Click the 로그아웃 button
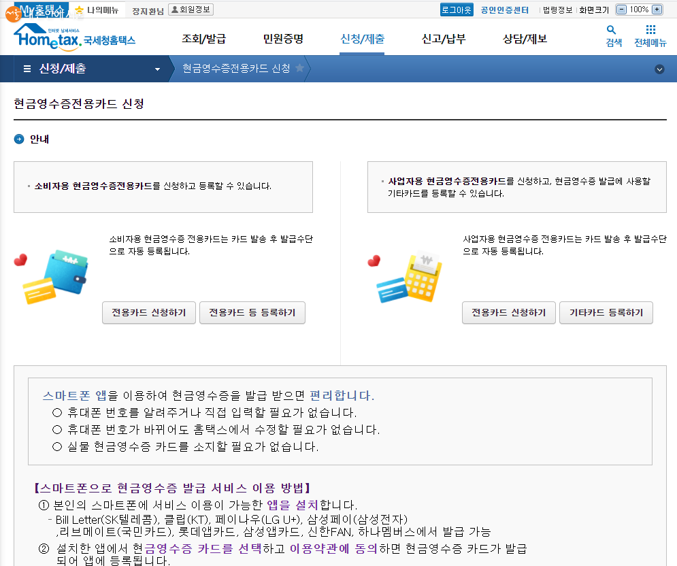Viewport: 677px width, 566px height. click(457, 10)
